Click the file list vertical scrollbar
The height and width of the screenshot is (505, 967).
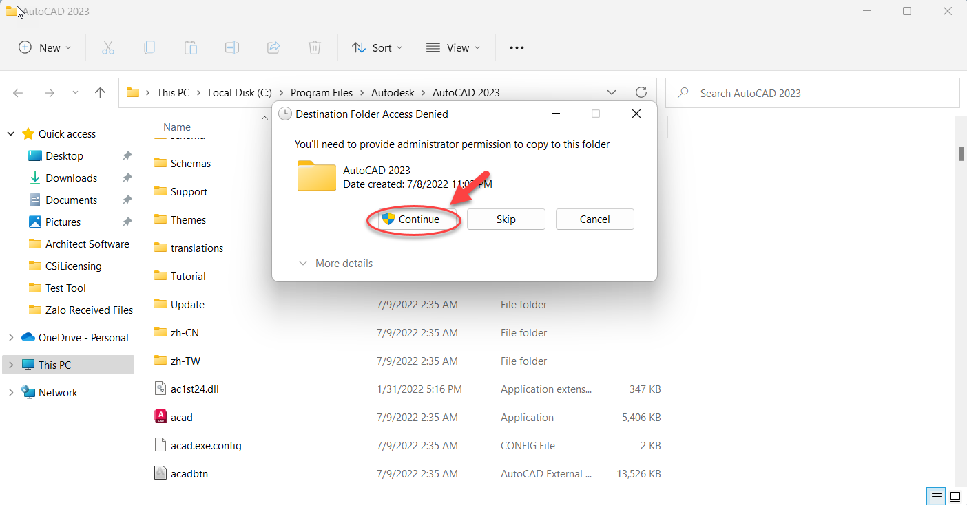pos(961,153)
